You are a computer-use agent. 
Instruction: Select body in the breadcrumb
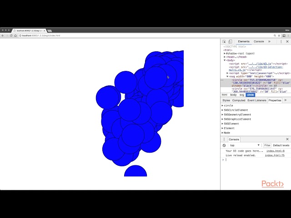tap(233, 95)
